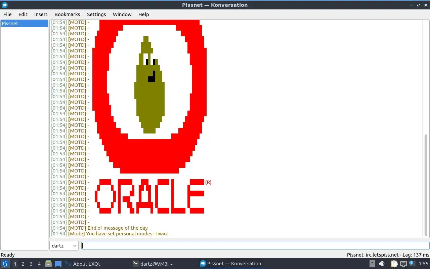Open the Bookmarks menu
This screenshot has height=269, width=430.
[x=67, y=14]
